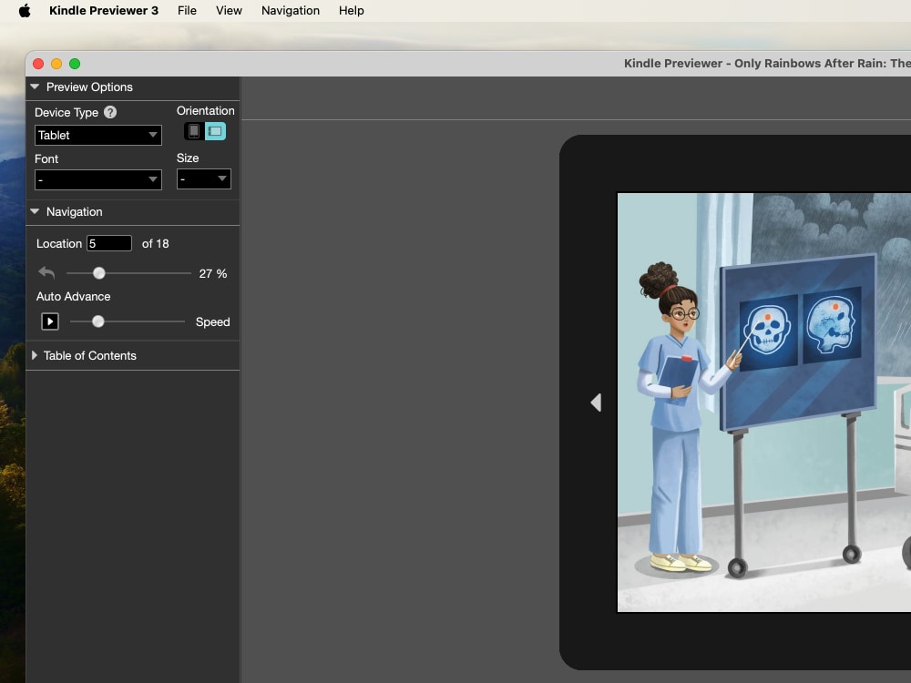Click the "of 18" location total text
The width and height of the screenshot is (911, 683).
(x=155, y=243)
